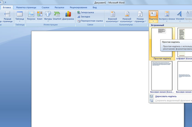Expand the Таблица dropdown arrow
The height and width of the screenshot is (127, 192).
pos(19,21)
